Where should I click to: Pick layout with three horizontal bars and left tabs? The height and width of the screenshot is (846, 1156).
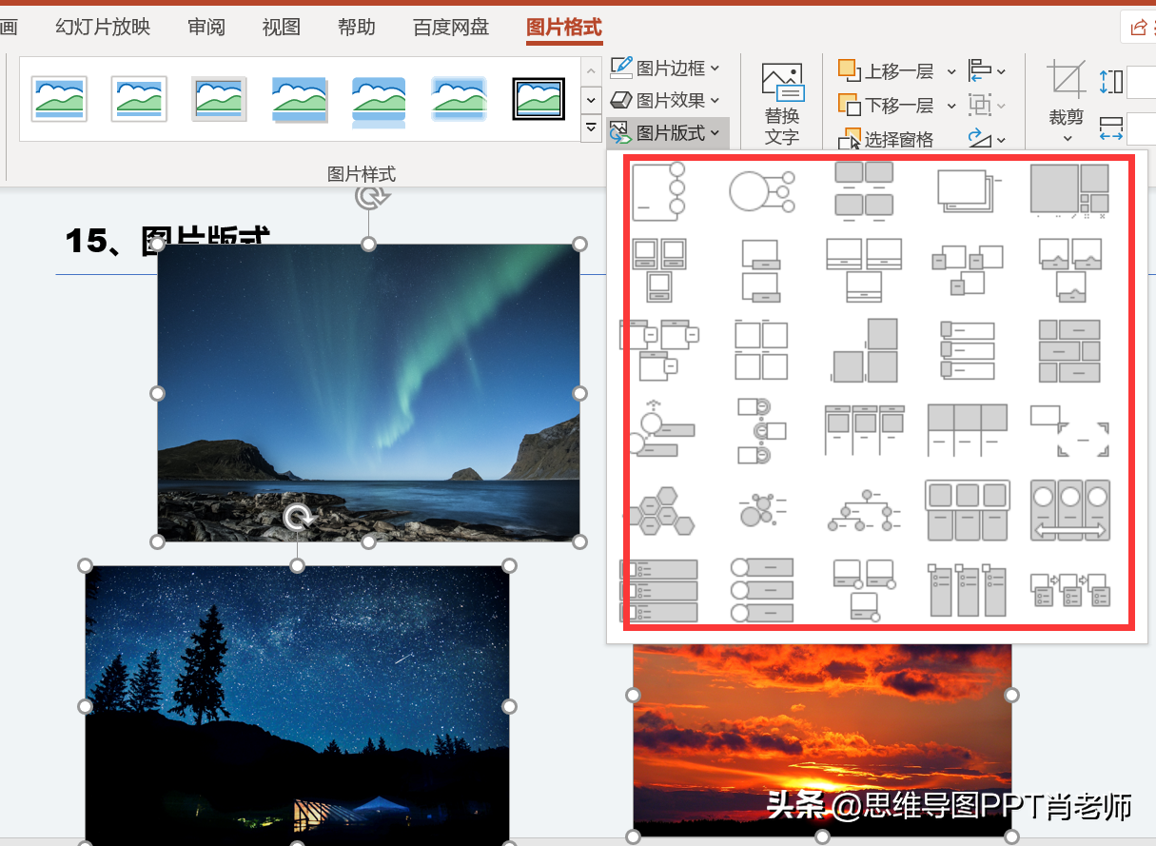(968, 350)
